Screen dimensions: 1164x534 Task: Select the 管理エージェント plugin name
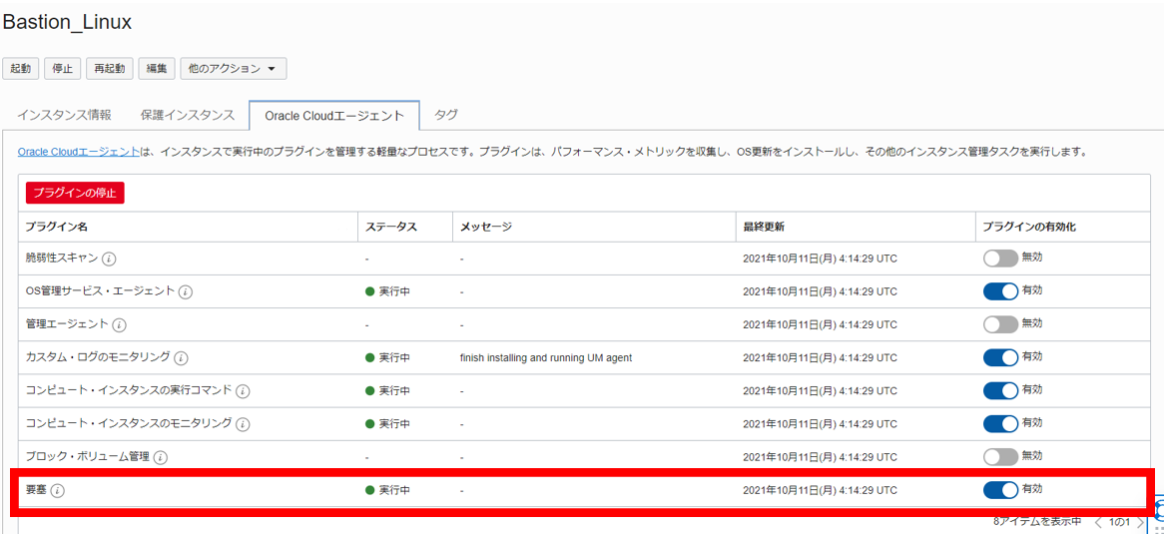67,324
